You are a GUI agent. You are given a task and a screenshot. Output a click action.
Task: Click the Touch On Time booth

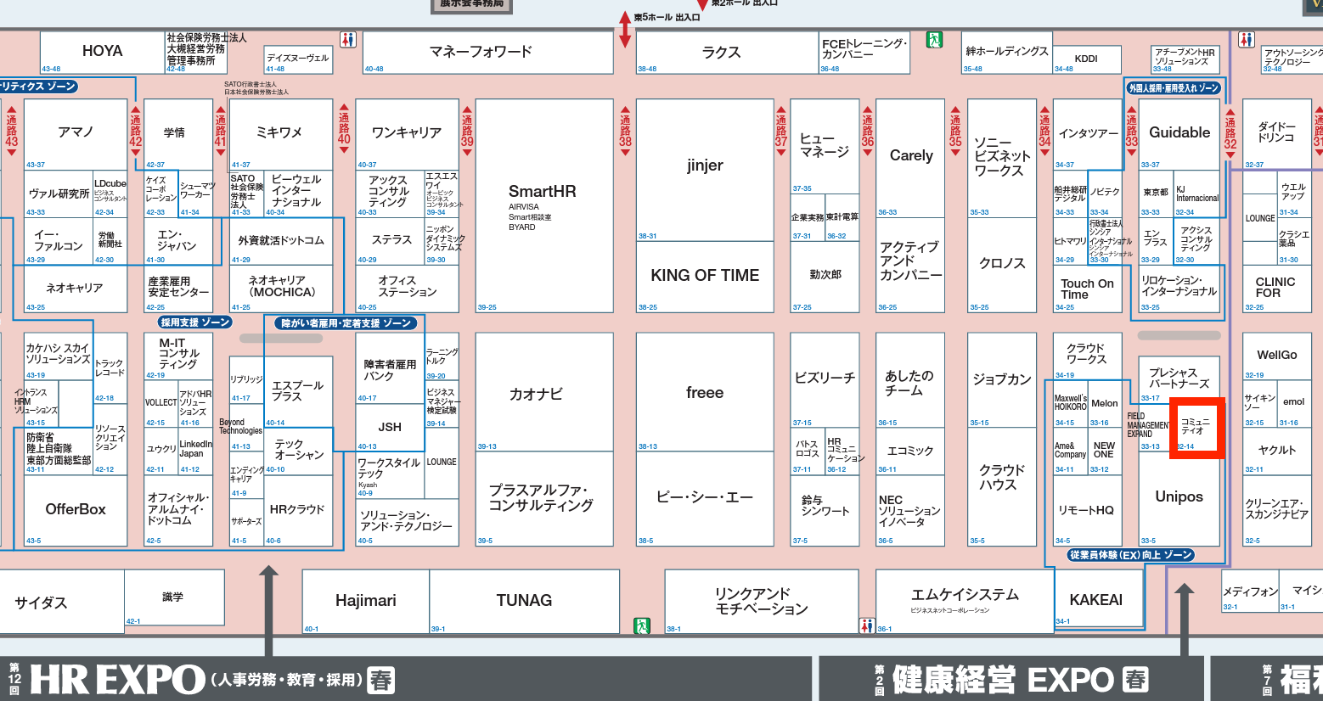[1087, 289]
